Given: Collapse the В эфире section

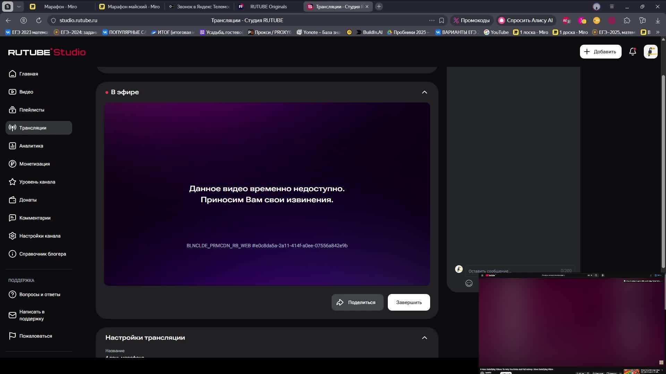Looking at the screenshot, I should click(424, 92).
